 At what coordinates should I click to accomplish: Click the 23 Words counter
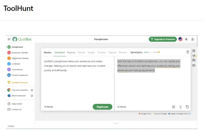(122, 107)
